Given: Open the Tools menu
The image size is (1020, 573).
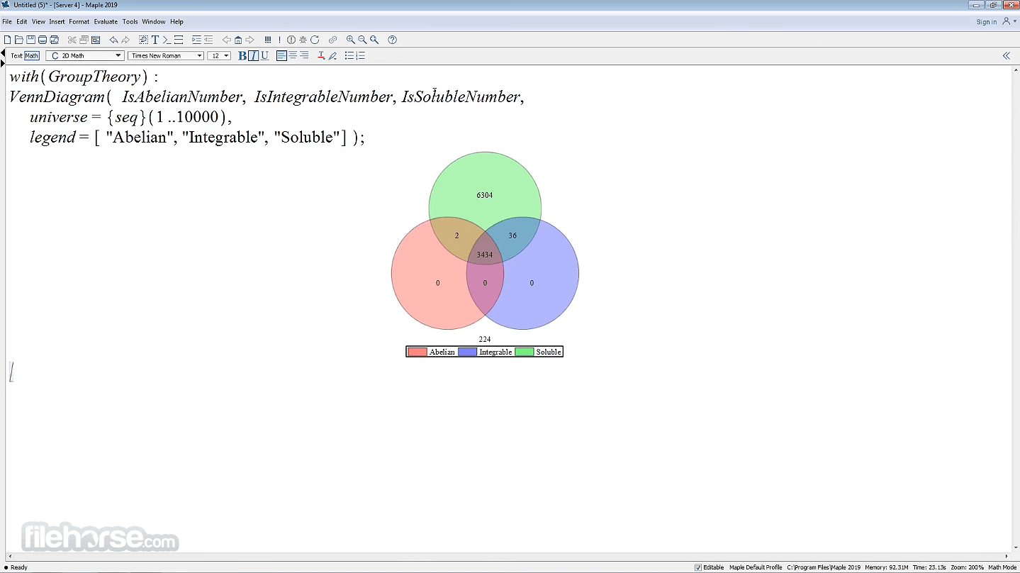Looking at the screenshot, I should pos(130,22).
